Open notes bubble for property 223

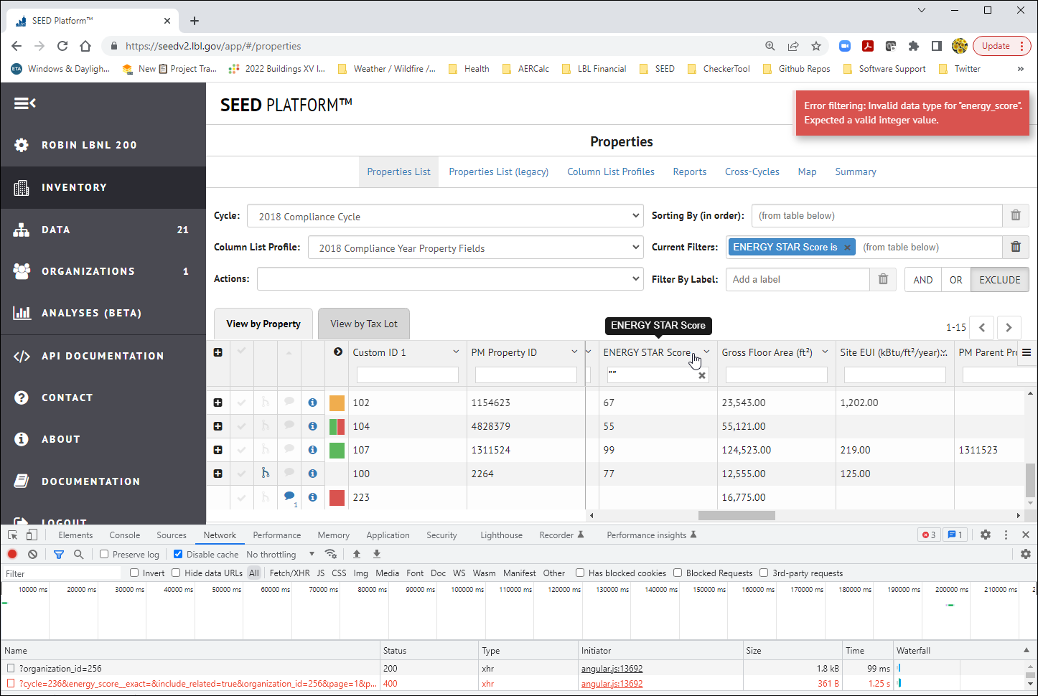point(289,496)
